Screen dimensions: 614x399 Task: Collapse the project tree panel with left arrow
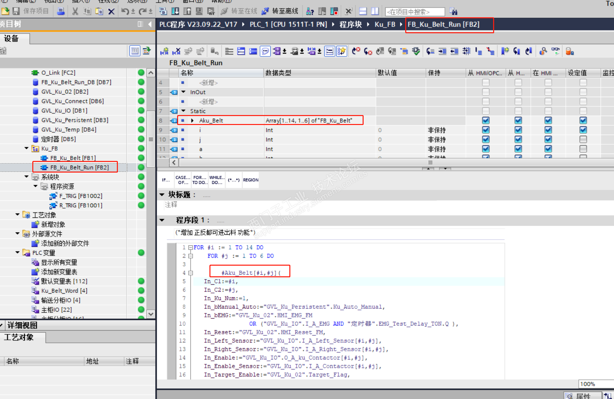click(x=150, y=24)
